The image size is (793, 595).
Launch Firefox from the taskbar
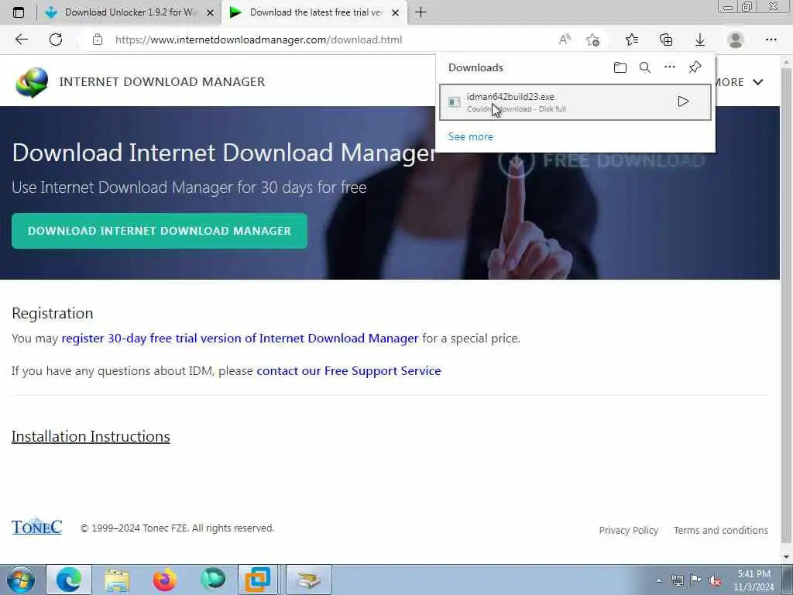(165, 580)
